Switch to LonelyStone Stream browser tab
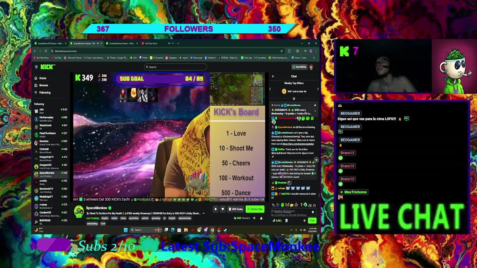 pyautogui.click(x=50, y=44)
